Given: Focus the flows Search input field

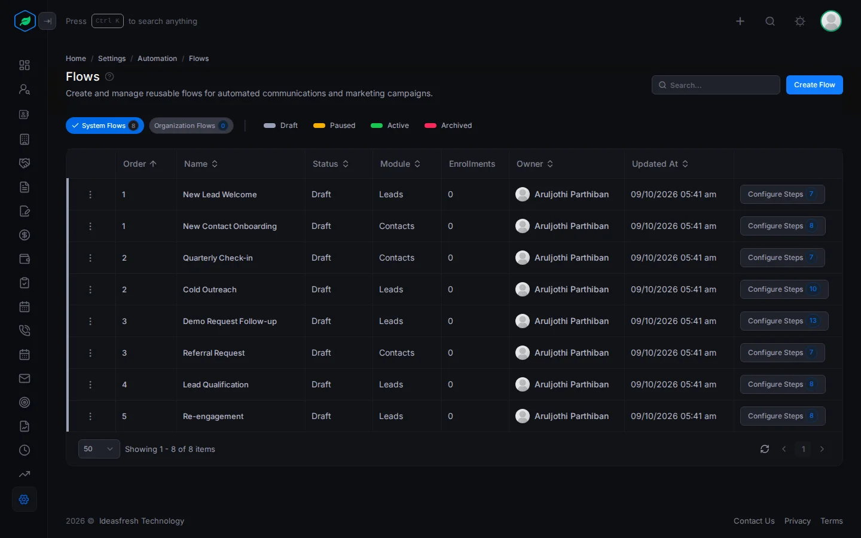Looking at the screenshot, I should pos(716,85).
